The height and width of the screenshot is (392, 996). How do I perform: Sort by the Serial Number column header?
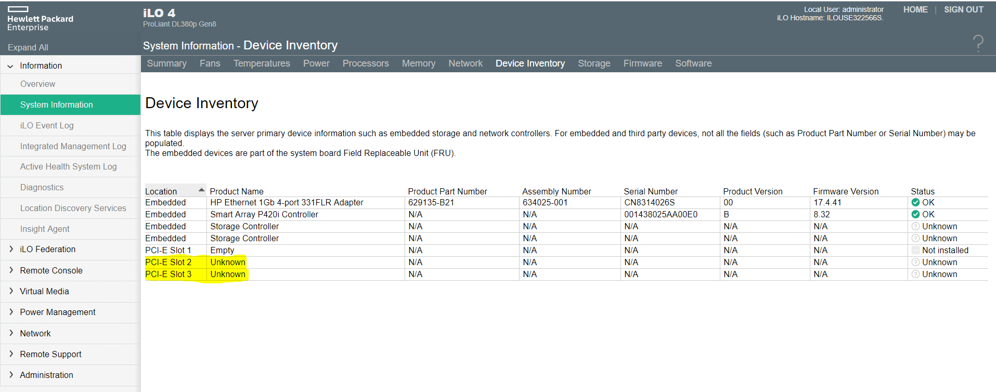[x=651, y=191]
